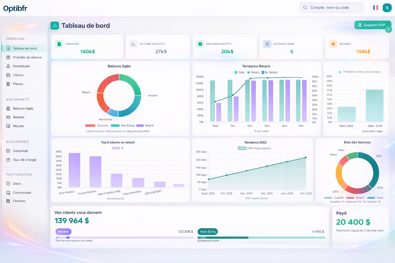This screenshot has width=395, height=263.
Task: Click the Retards card orange icon
Action: pos(333,44)
